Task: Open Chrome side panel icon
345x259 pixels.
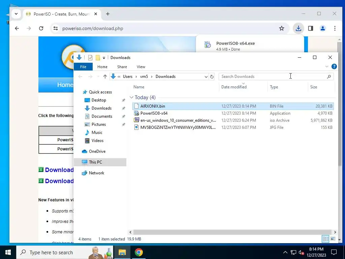Action: click(310, 28)
